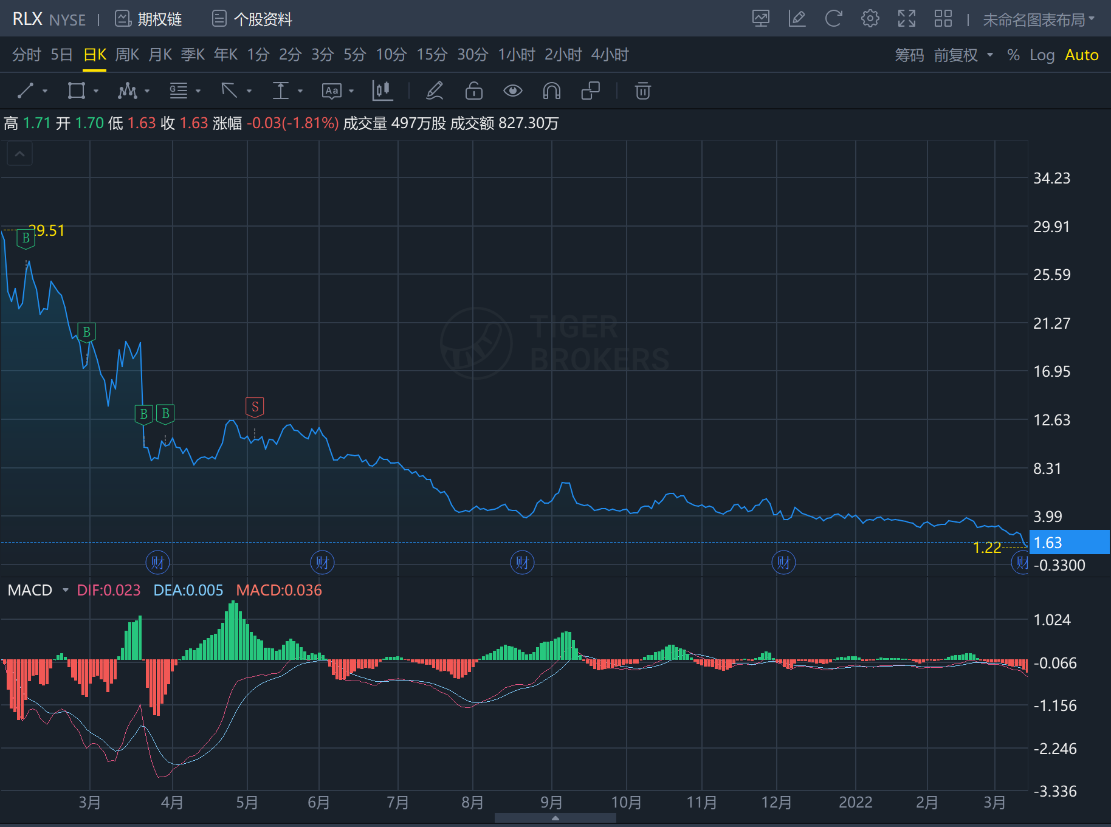The image size is (1111, 827).
Task: Toggle drawing visibility eye icon
Action: [512, 91]
